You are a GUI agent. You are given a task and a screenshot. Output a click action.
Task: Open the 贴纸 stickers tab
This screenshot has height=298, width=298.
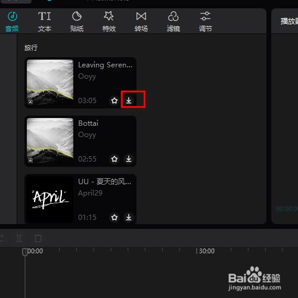[x=77, y=21]
